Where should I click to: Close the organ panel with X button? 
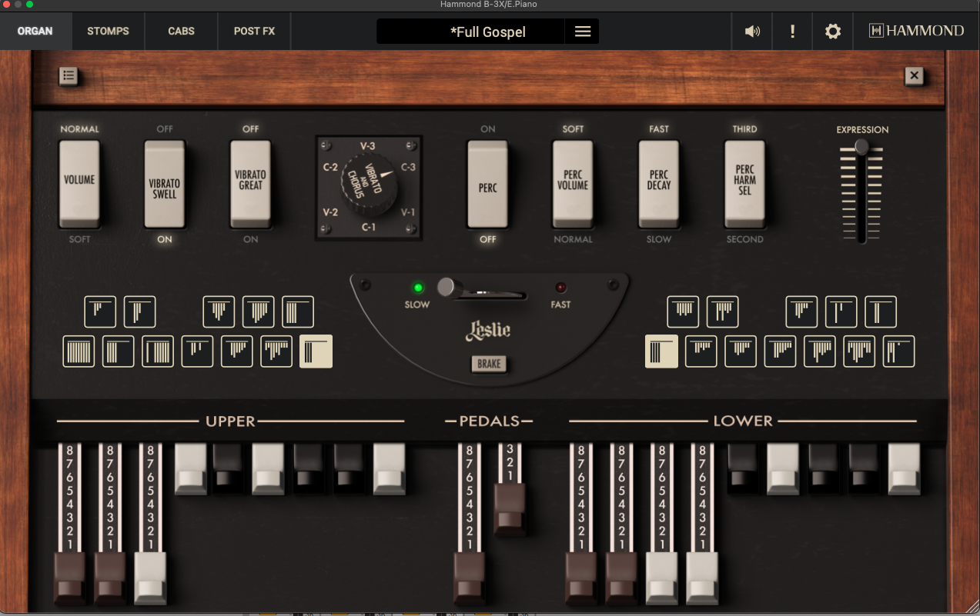pyautogui.click(x=914, y=75)
